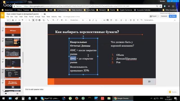Open Border dash options
This screenshot has height=101, width=180.
coord(66,20)
